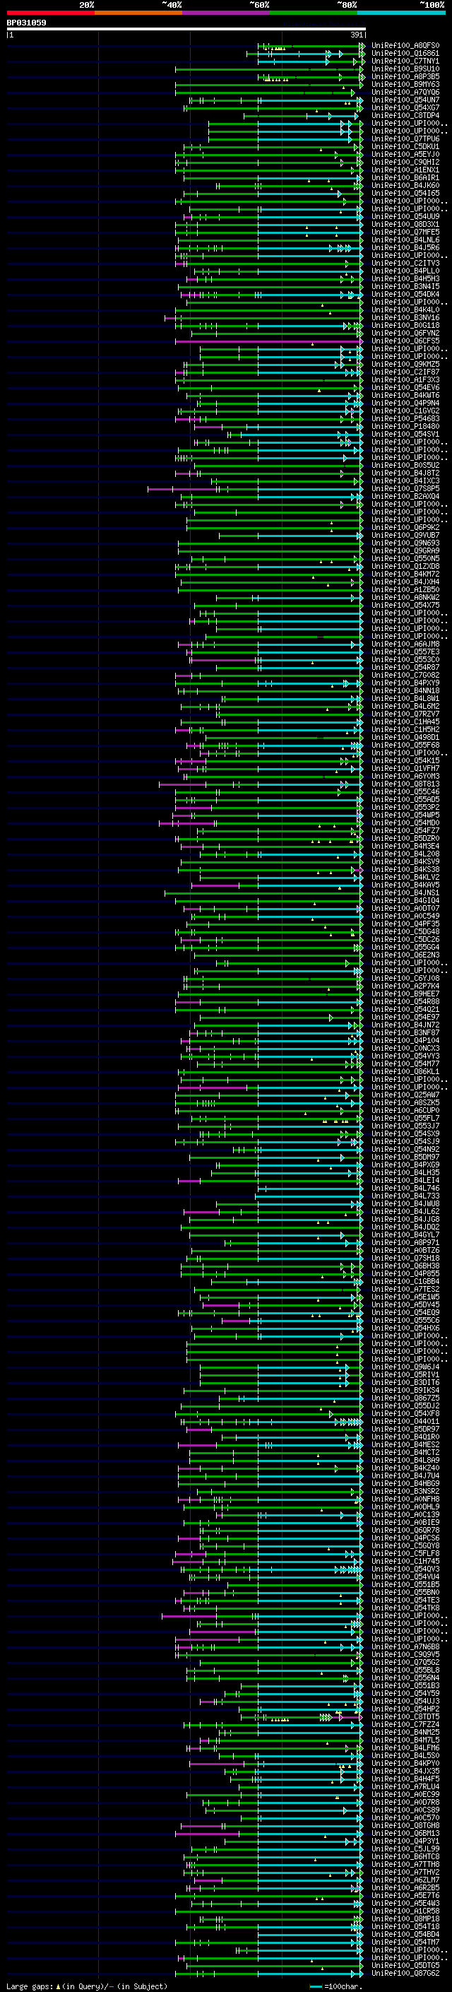Click hit UniRef100_Q4PF35
This screenshot has width=452, height=1992.
pyautogui.click(x=405, y=924)
